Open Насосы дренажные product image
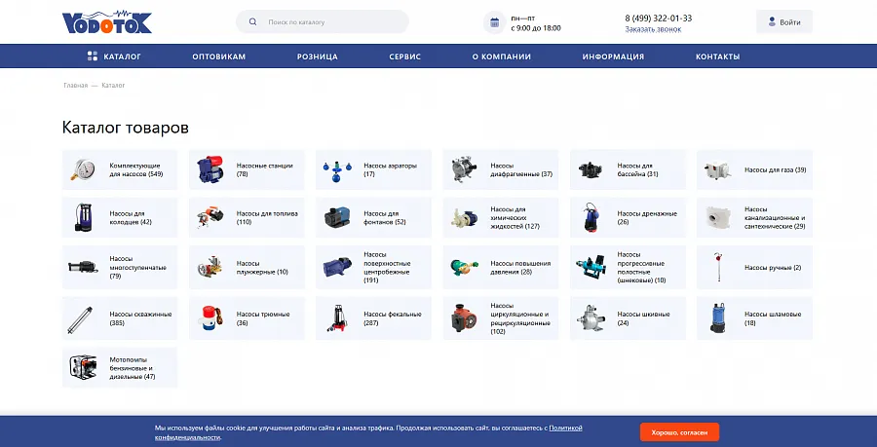Viewport: 877px width, 447px height. [591, 217]
